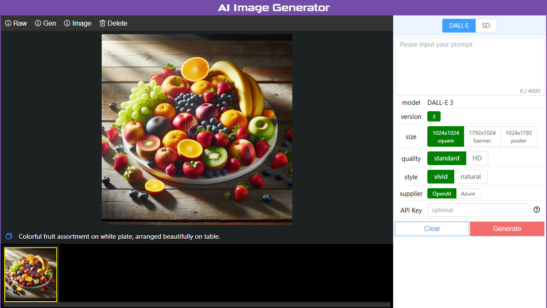Screen dimensions: 547x308
Task: Delete the current image via trash icon
Action: pyautogui.click(x=102, y=23)
